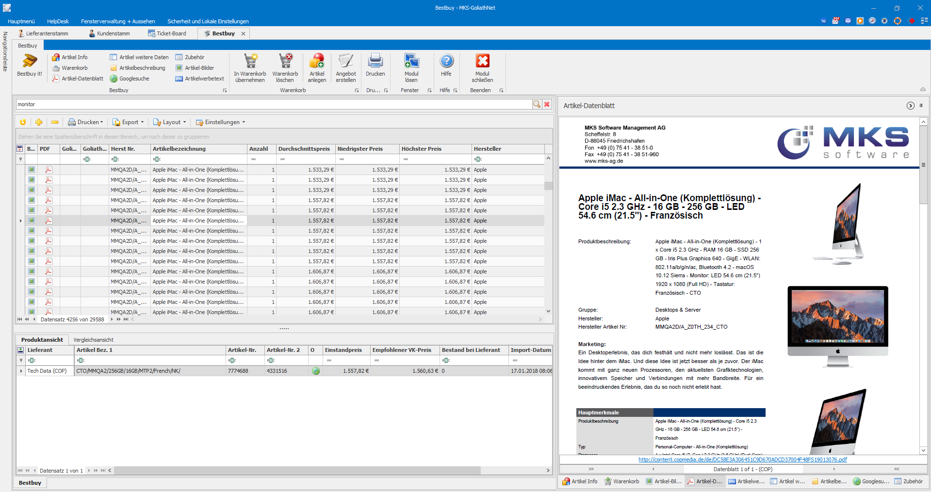Image resolution: width=931 pixels, height=492 pixels.
Task: Click the refresh icon in grid toolbar
Action: coord(23,122)
